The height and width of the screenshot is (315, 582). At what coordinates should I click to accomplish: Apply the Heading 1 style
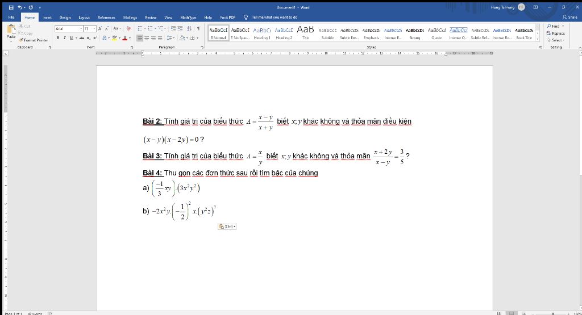tap(262, 33)
